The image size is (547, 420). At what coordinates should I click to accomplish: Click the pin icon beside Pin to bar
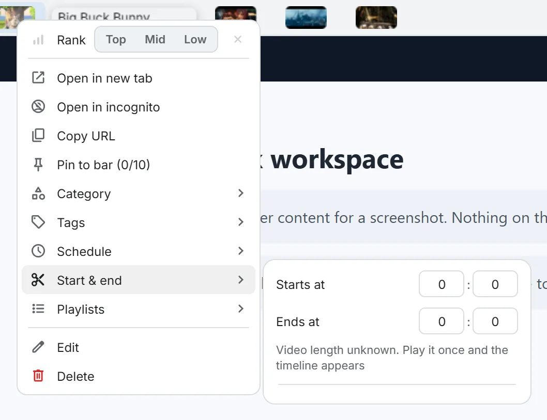38,165
